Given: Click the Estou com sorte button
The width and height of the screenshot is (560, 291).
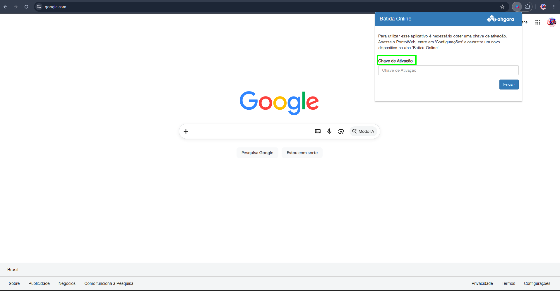Looking at the screenshot, I should pyautogui.click(x=302, y=153).
